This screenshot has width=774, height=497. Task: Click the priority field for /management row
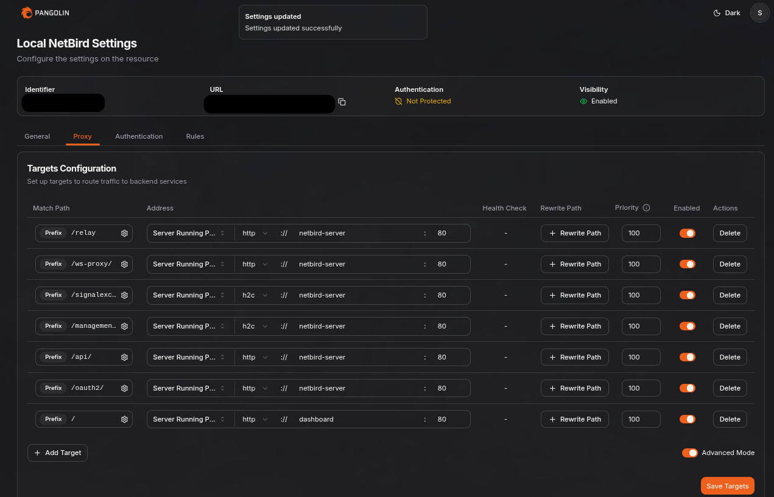[641, 326]
